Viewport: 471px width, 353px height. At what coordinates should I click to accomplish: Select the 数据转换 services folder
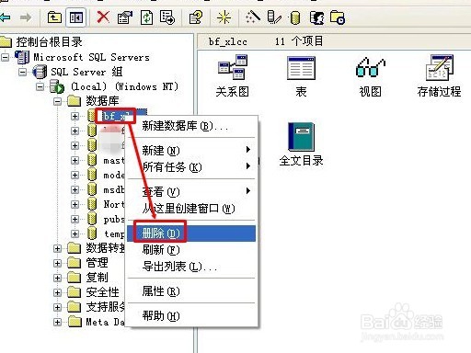click(x=105, y=247)
